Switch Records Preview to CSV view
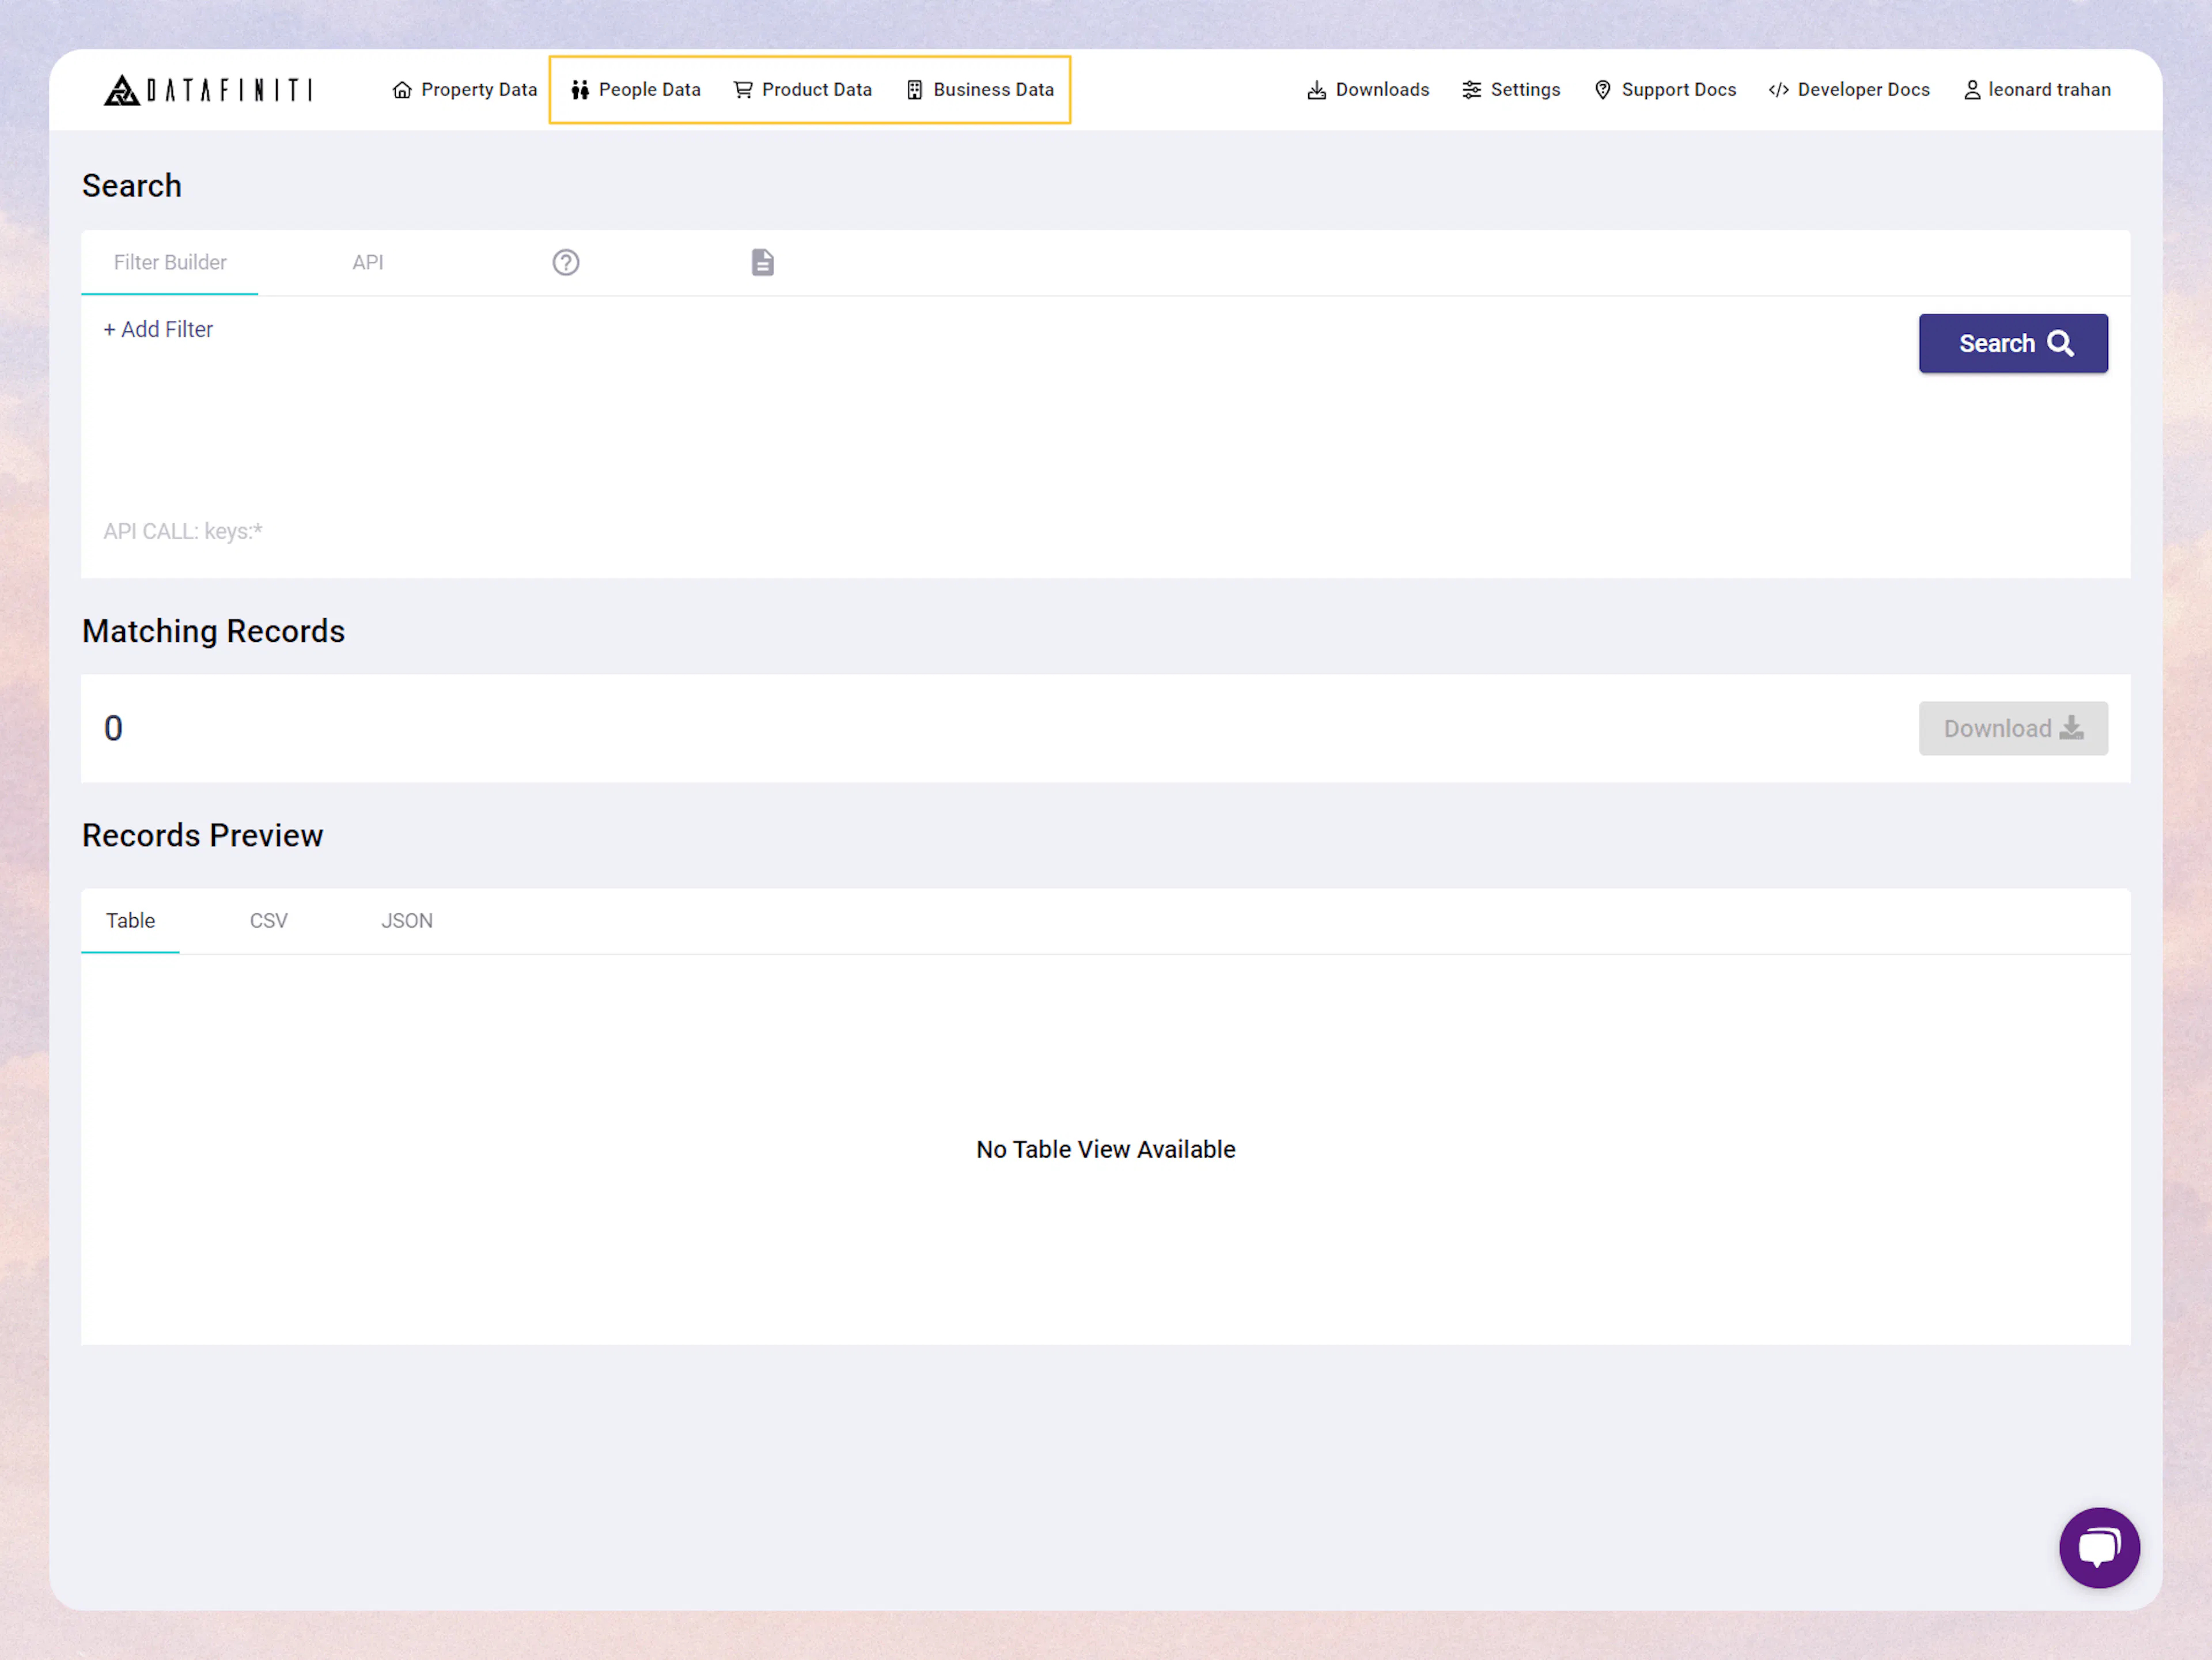2212x1660 pixels. coord(268,920)
